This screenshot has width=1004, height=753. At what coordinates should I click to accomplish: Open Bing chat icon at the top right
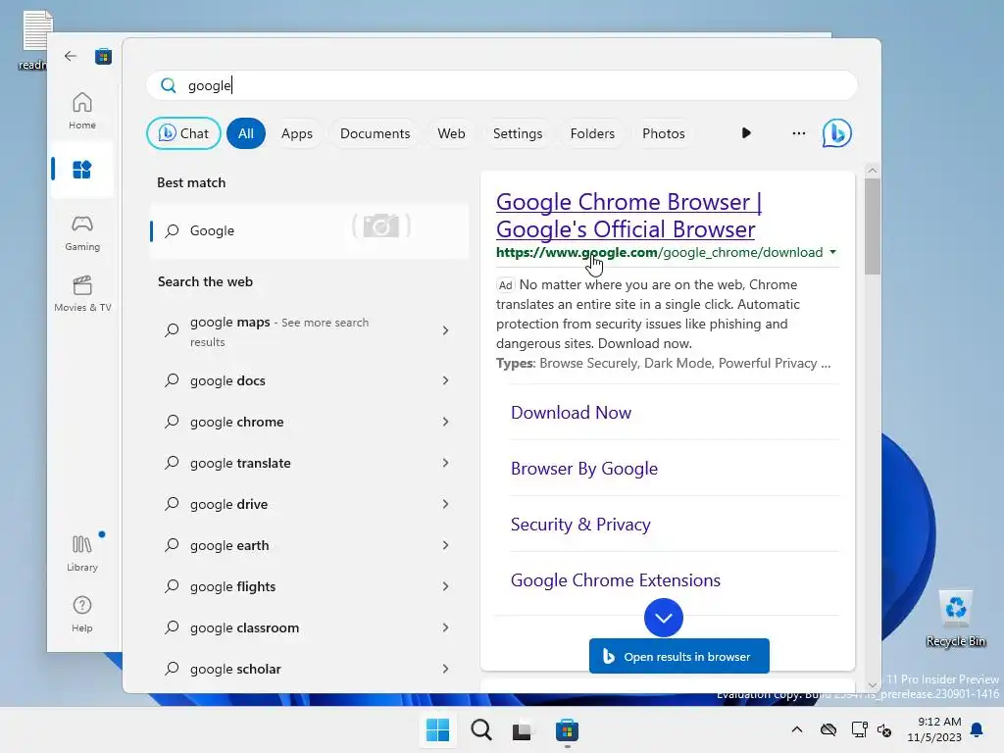[x=837, y=133]
